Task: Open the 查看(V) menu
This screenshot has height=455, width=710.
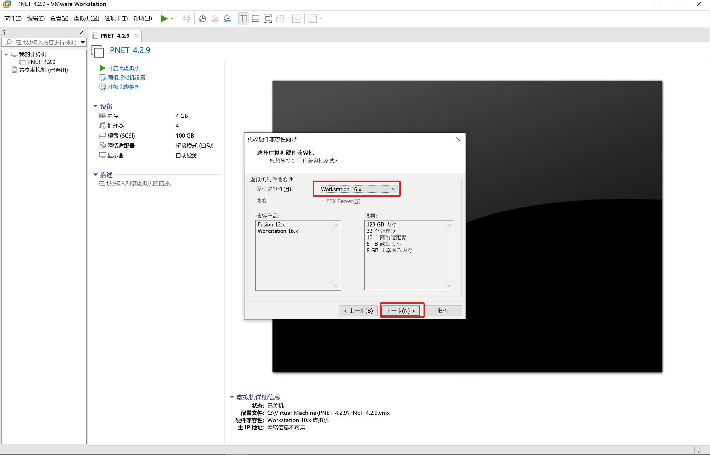Action: (59, 18)
